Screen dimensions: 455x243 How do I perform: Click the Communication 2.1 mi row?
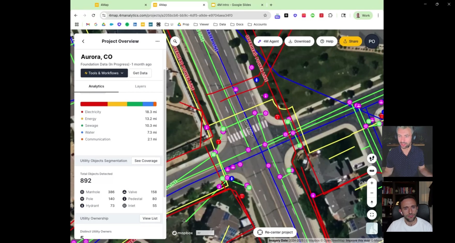[119, 139]
